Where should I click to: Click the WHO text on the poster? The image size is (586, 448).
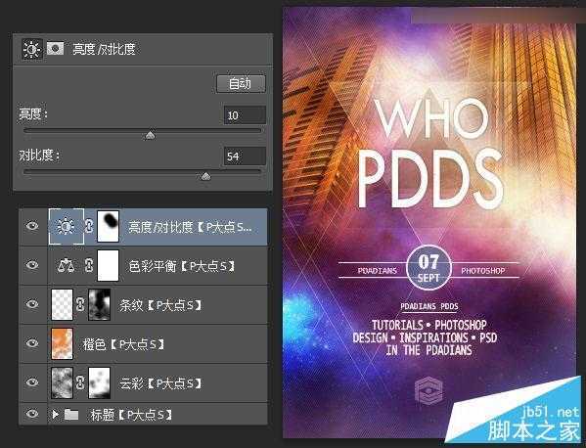[432, 119]
